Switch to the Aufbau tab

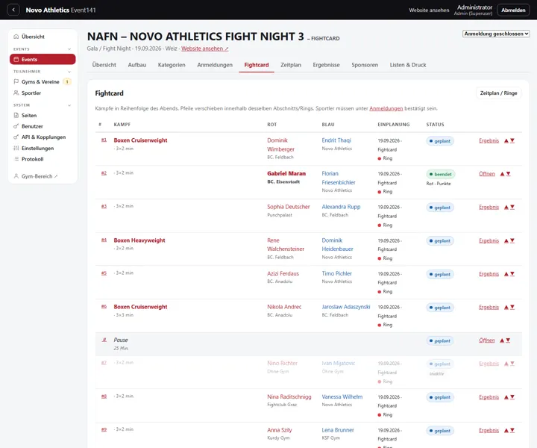tap(137, 65)
